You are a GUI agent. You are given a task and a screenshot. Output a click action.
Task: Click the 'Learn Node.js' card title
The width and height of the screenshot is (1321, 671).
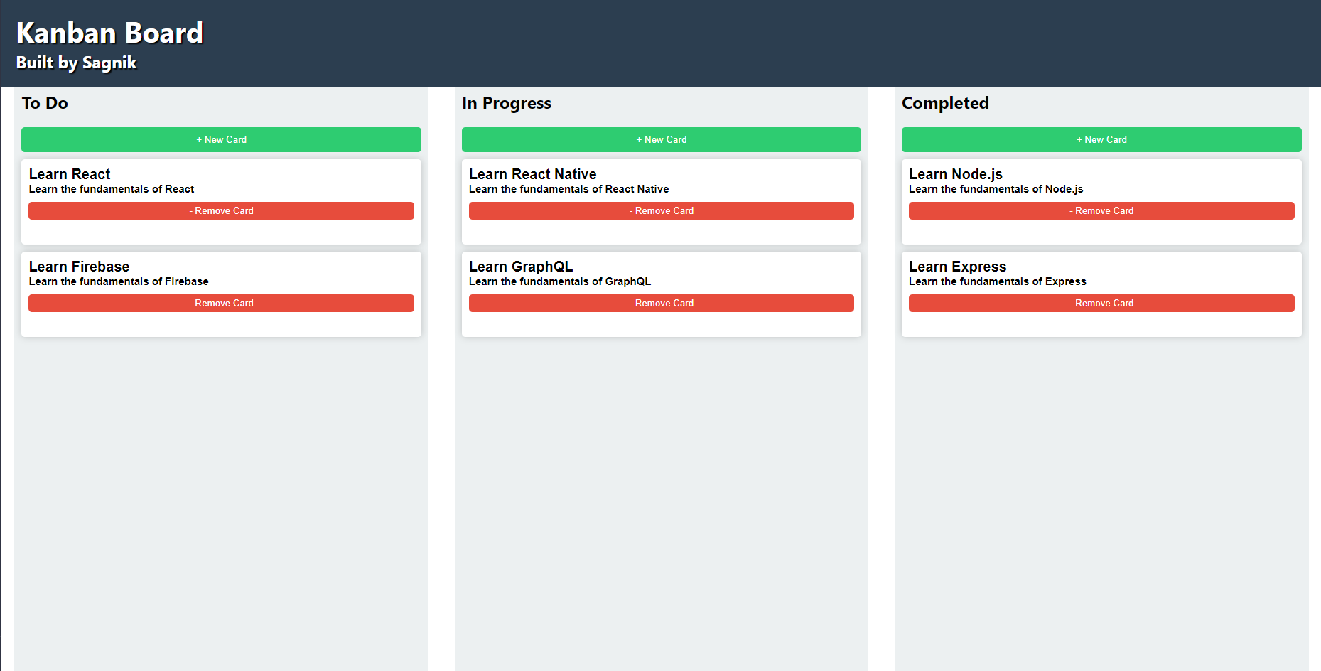click(x=956, y=174)
